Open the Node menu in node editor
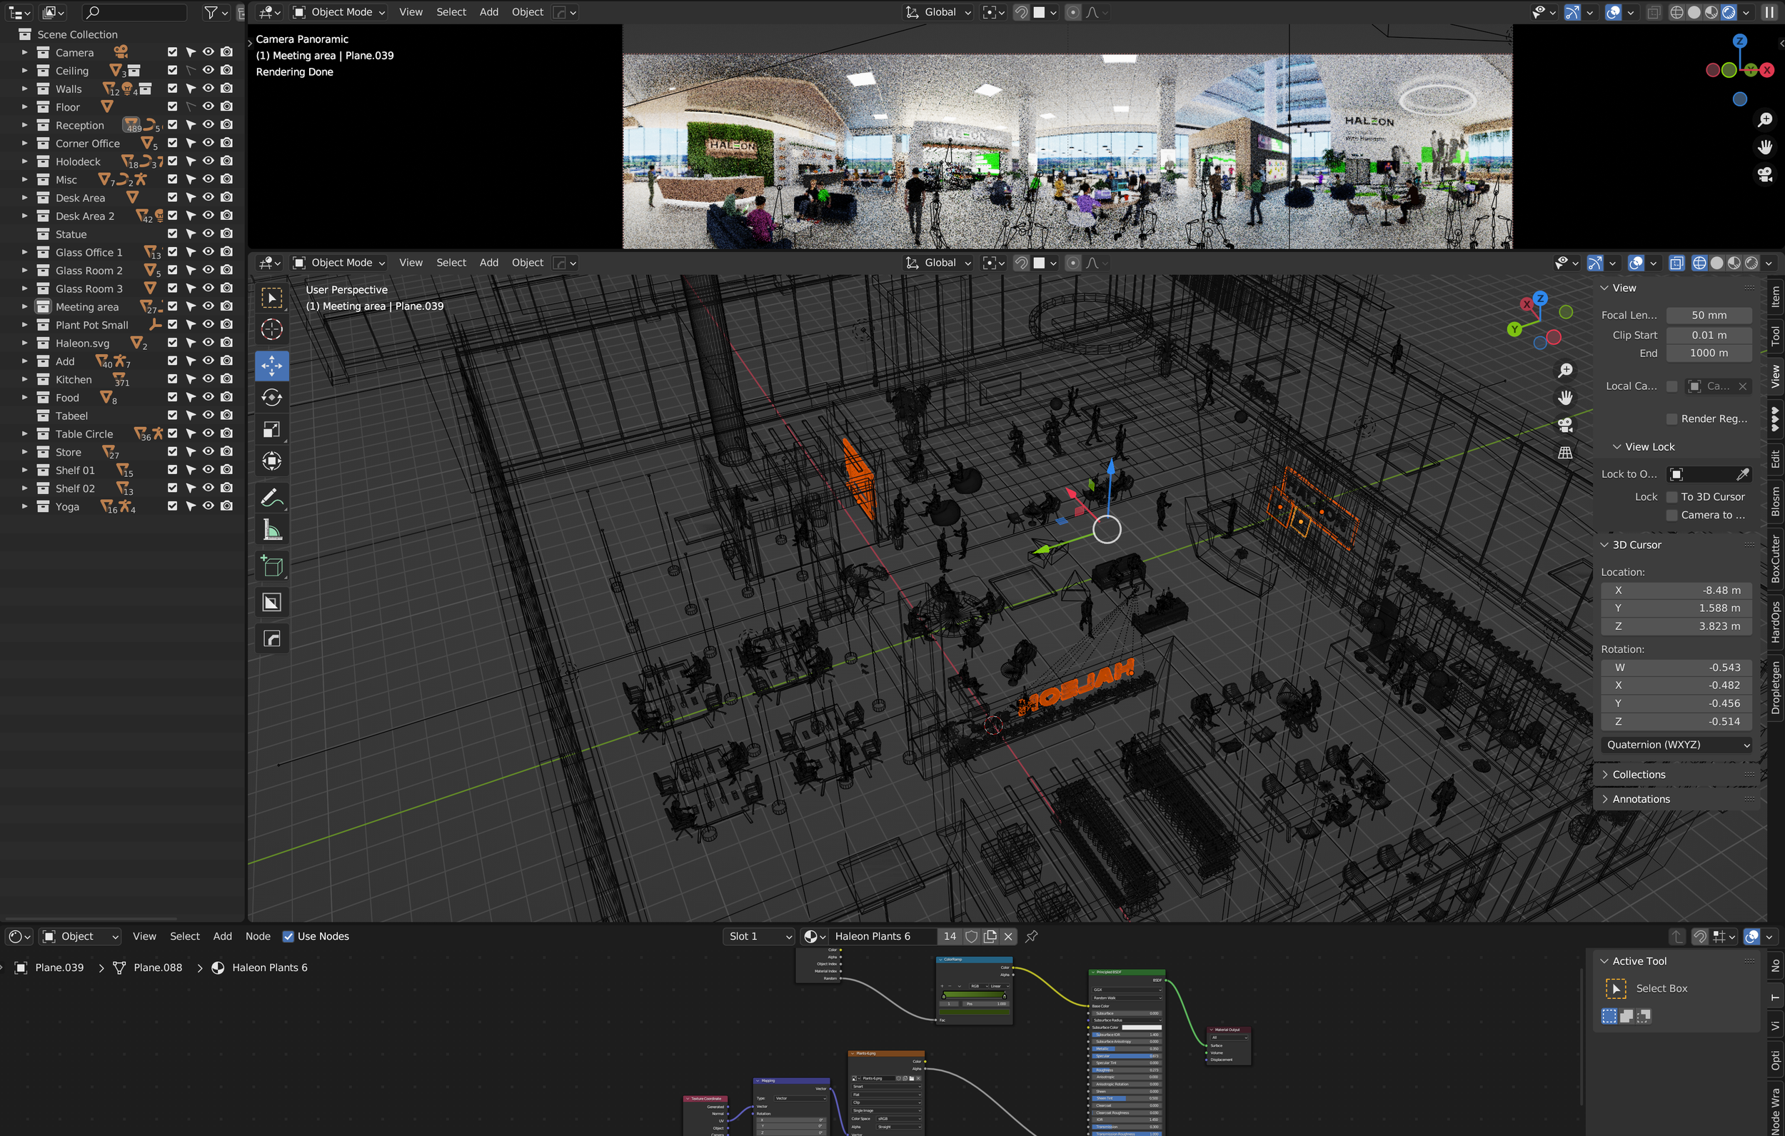This screenshot has height=1136, width=1785. pos(257,937)
